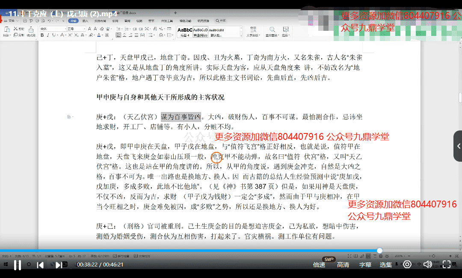Expand the right side panel arrow

click(458, 146)
